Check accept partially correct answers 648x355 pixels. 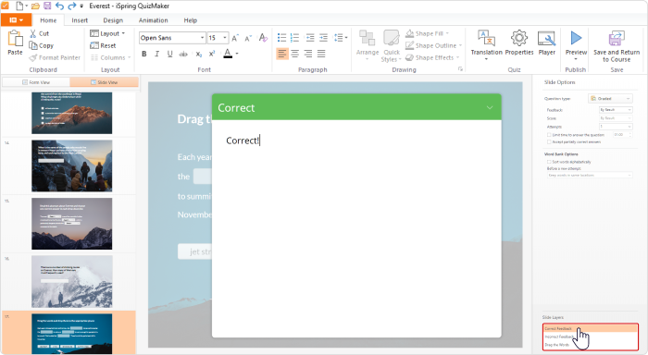(x=549, y=142)
